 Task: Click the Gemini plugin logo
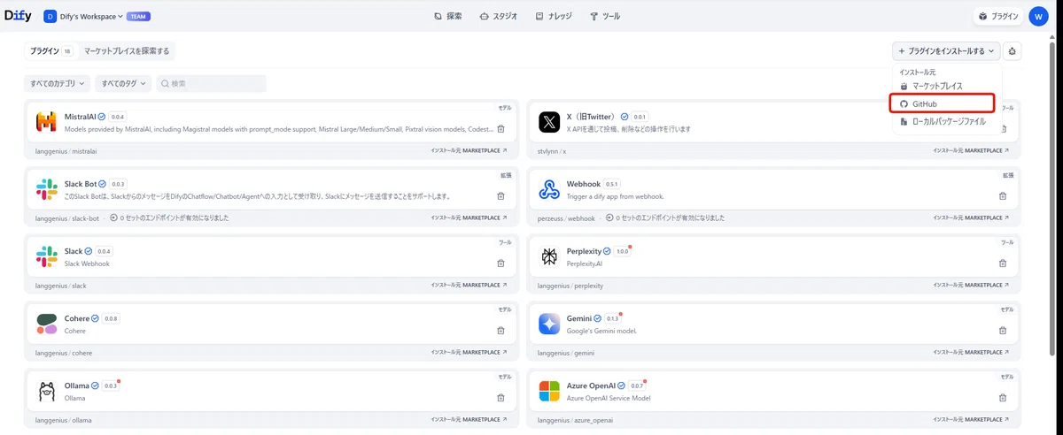click(x=549, y=324)
